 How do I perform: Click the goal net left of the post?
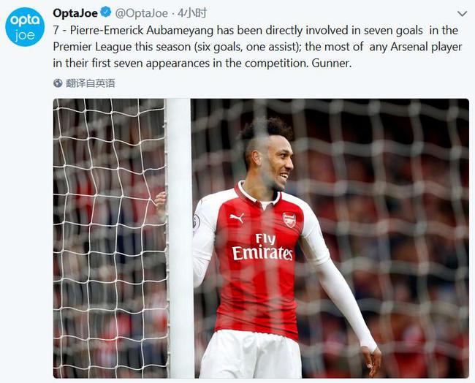pos(110,238)
